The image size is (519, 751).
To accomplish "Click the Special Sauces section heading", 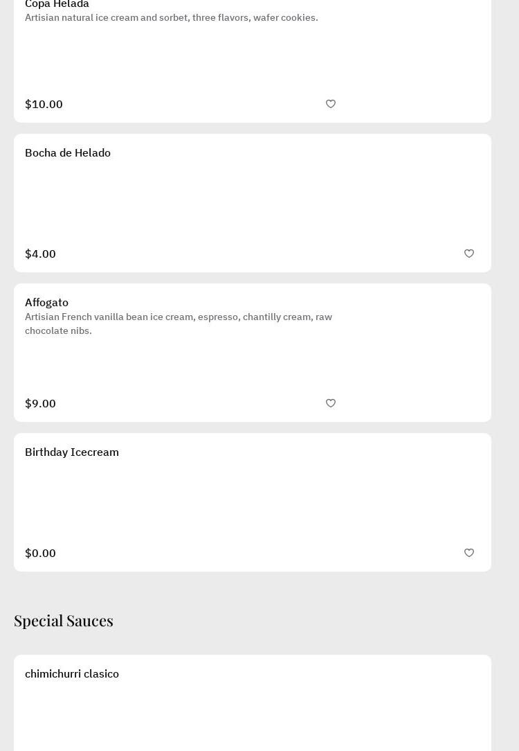I will [64, 620].
